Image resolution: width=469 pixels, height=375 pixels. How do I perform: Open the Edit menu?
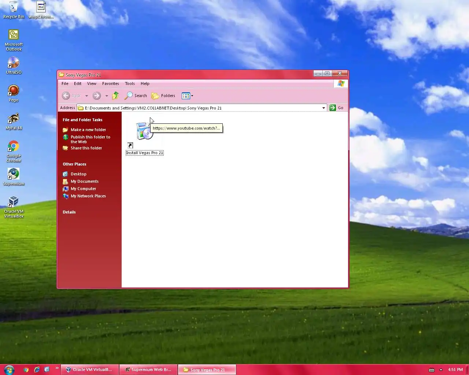tap(78, 83)
